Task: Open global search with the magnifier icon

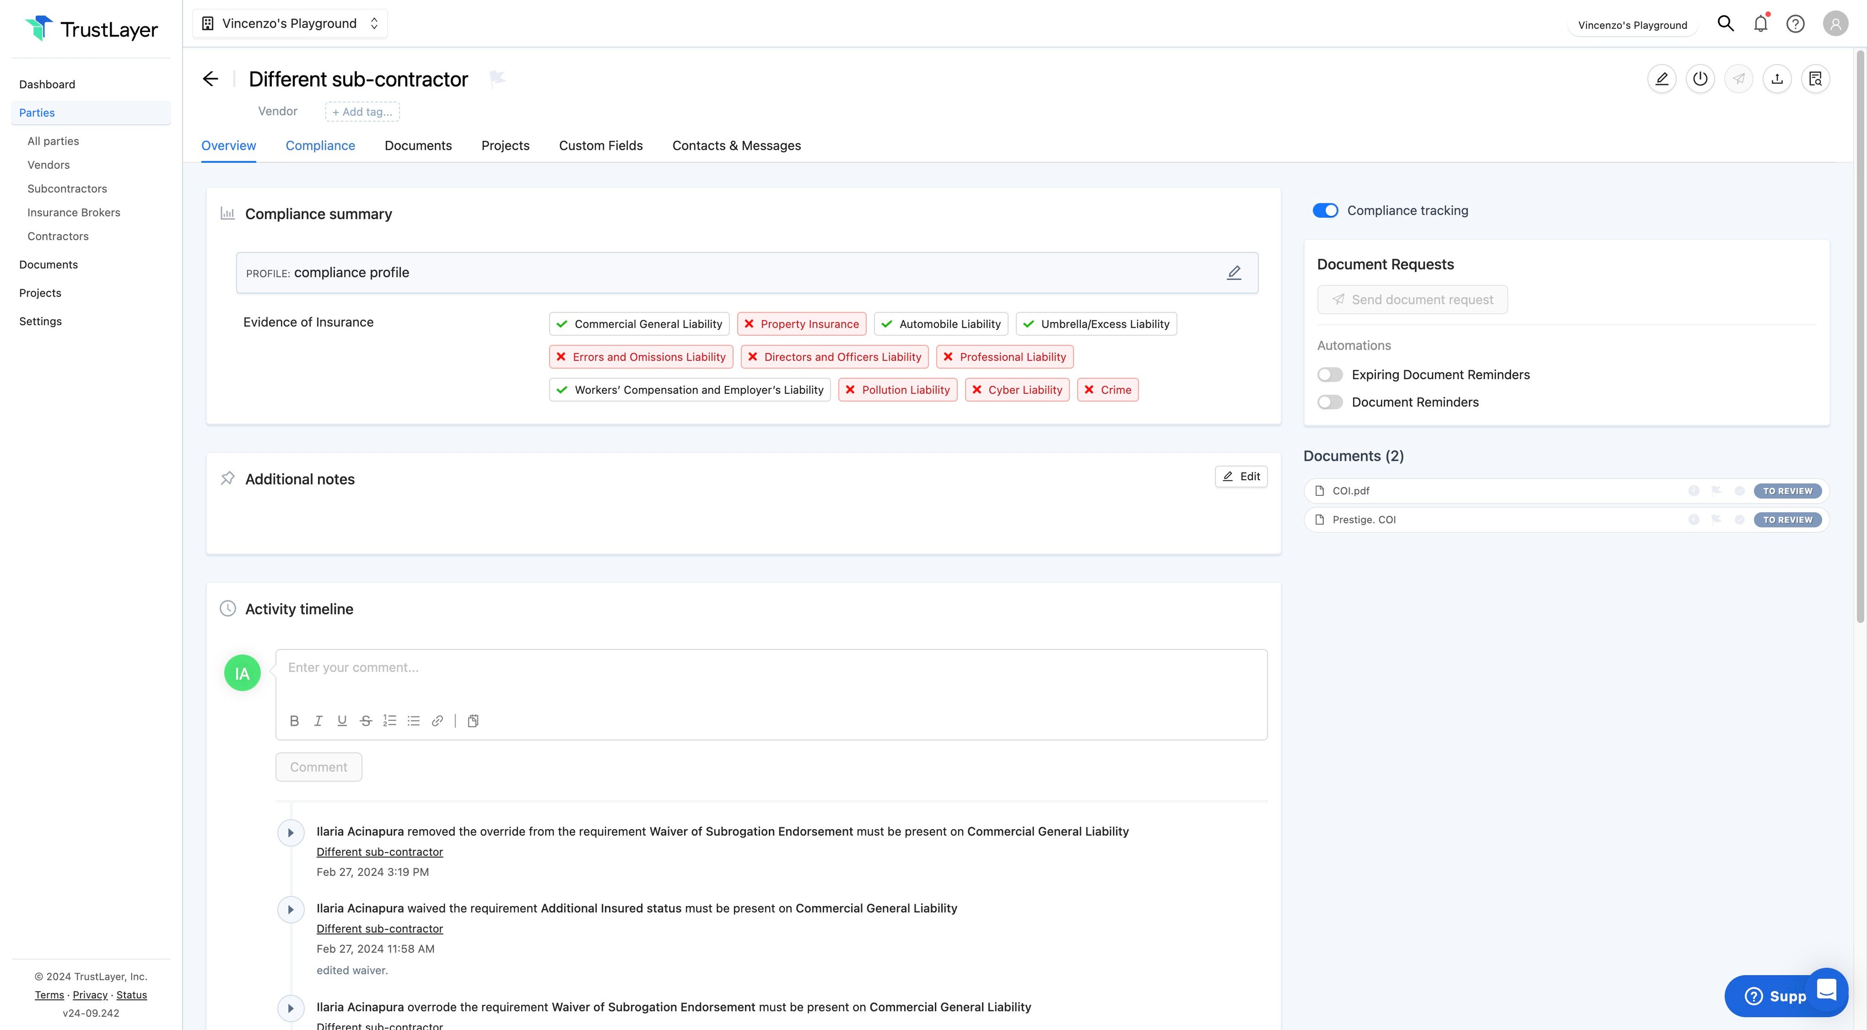Action: pos(1726,24)
